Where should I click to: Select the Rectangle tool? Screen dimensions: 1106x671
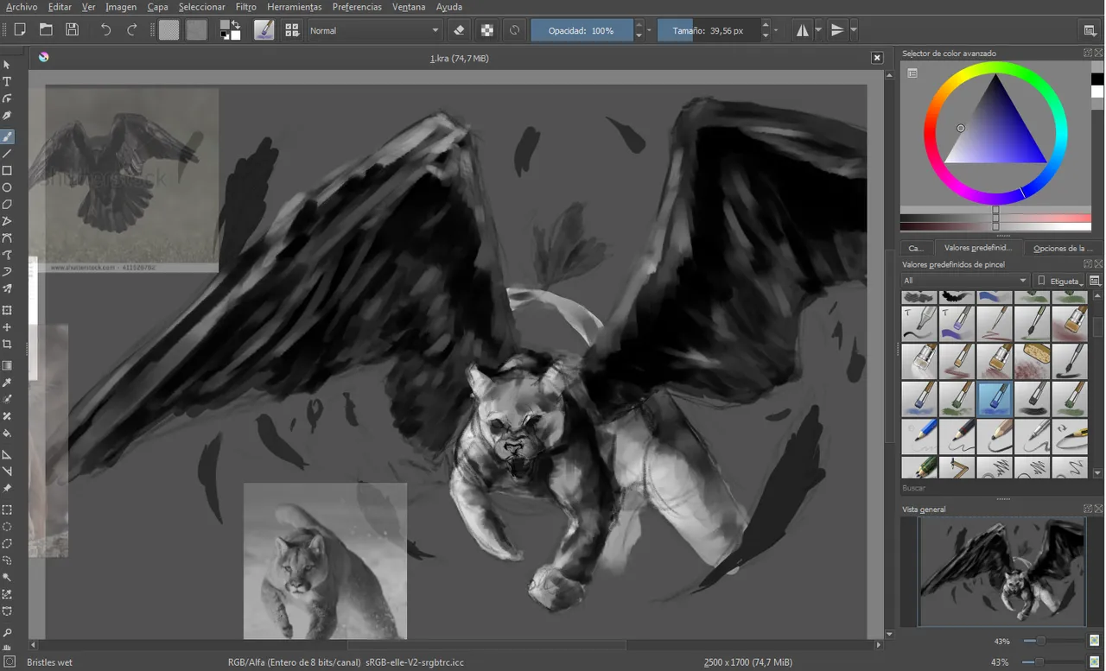tap(7, 171)
